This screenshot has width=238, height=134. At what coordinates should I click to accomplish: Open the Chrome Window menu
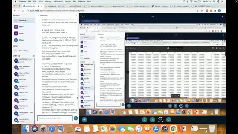click(81, 1)
